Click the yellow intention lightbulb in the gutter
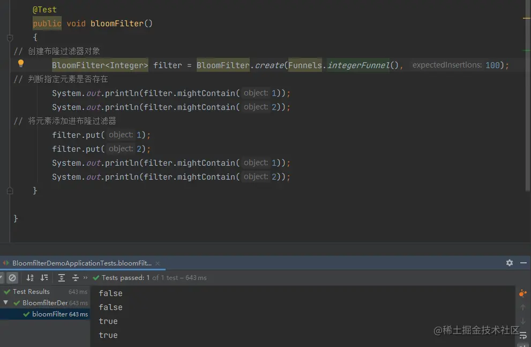This screenshot has width=531, height=347. point(21,63)
